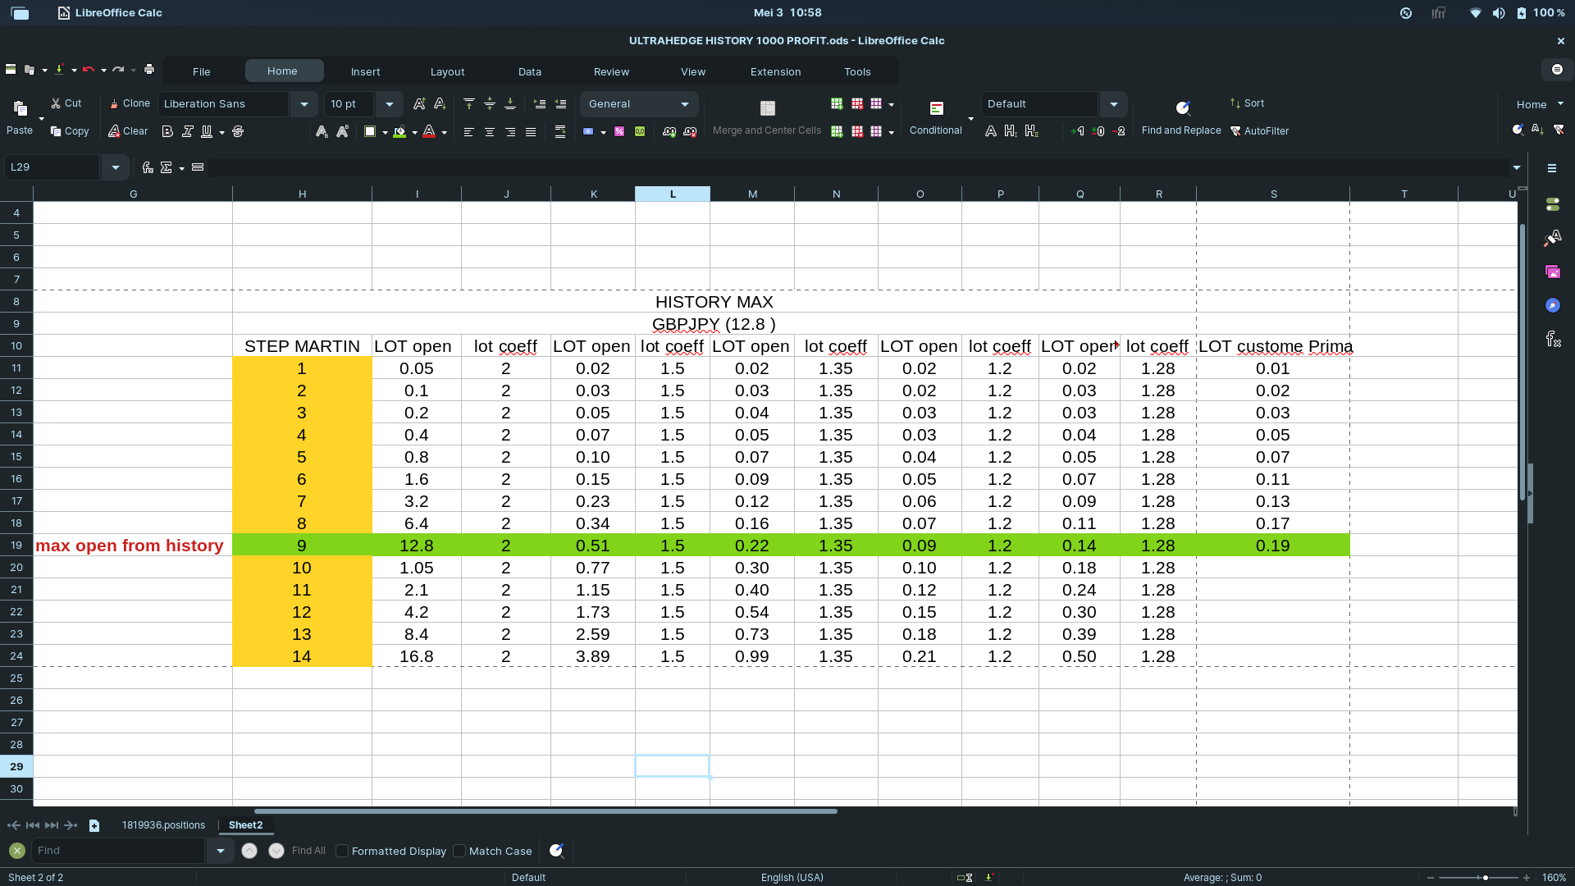Viewport: 1575px width, 886px height.
Task: Expand the formula bar
Action: click(x=1517, y=167)
